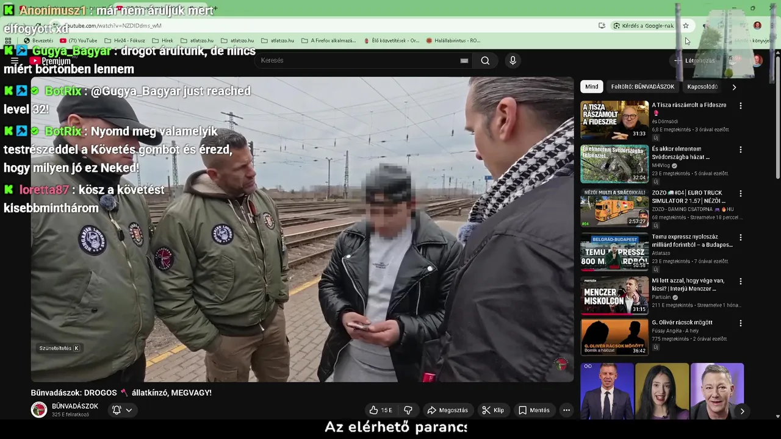
Task: Open options menu for 'És akkor elmentem' video
Action: (741, 149)
